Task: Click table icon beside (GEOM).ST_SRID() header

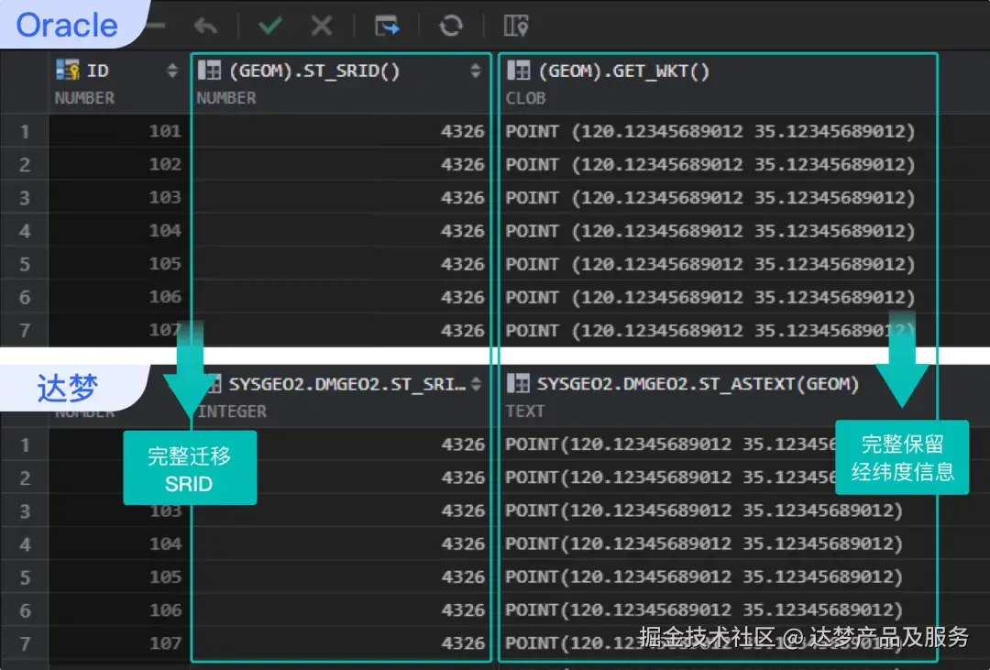Action: [209, 70]
